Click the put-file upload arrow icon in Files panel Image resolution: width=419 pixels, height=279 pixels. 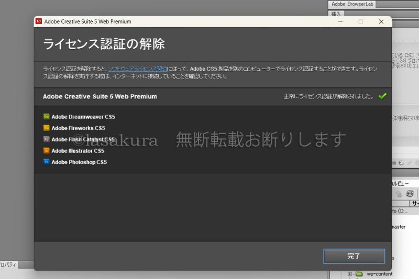[x=399, y=194]
